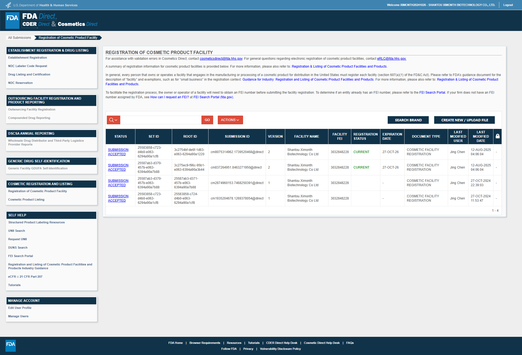Click Cosmetic Direct Help Desk footer link
The image size is (522, 355).
[x=322, y=343]
